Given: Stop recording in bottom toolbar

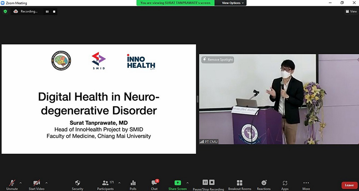Looking at the screenshot, I should click(212, 182).
